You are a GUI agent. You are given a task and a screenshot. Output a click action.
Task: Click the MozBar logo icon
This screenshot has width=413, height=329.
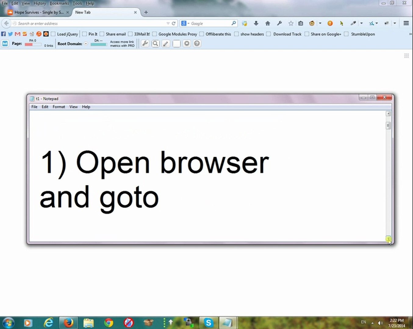[x=5, y=44]
